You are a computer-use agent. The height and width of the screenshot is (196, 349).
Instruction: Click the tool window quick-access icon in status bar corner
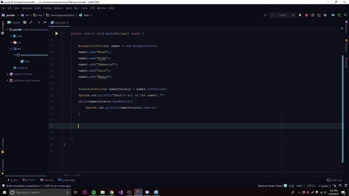coord(3,186)
